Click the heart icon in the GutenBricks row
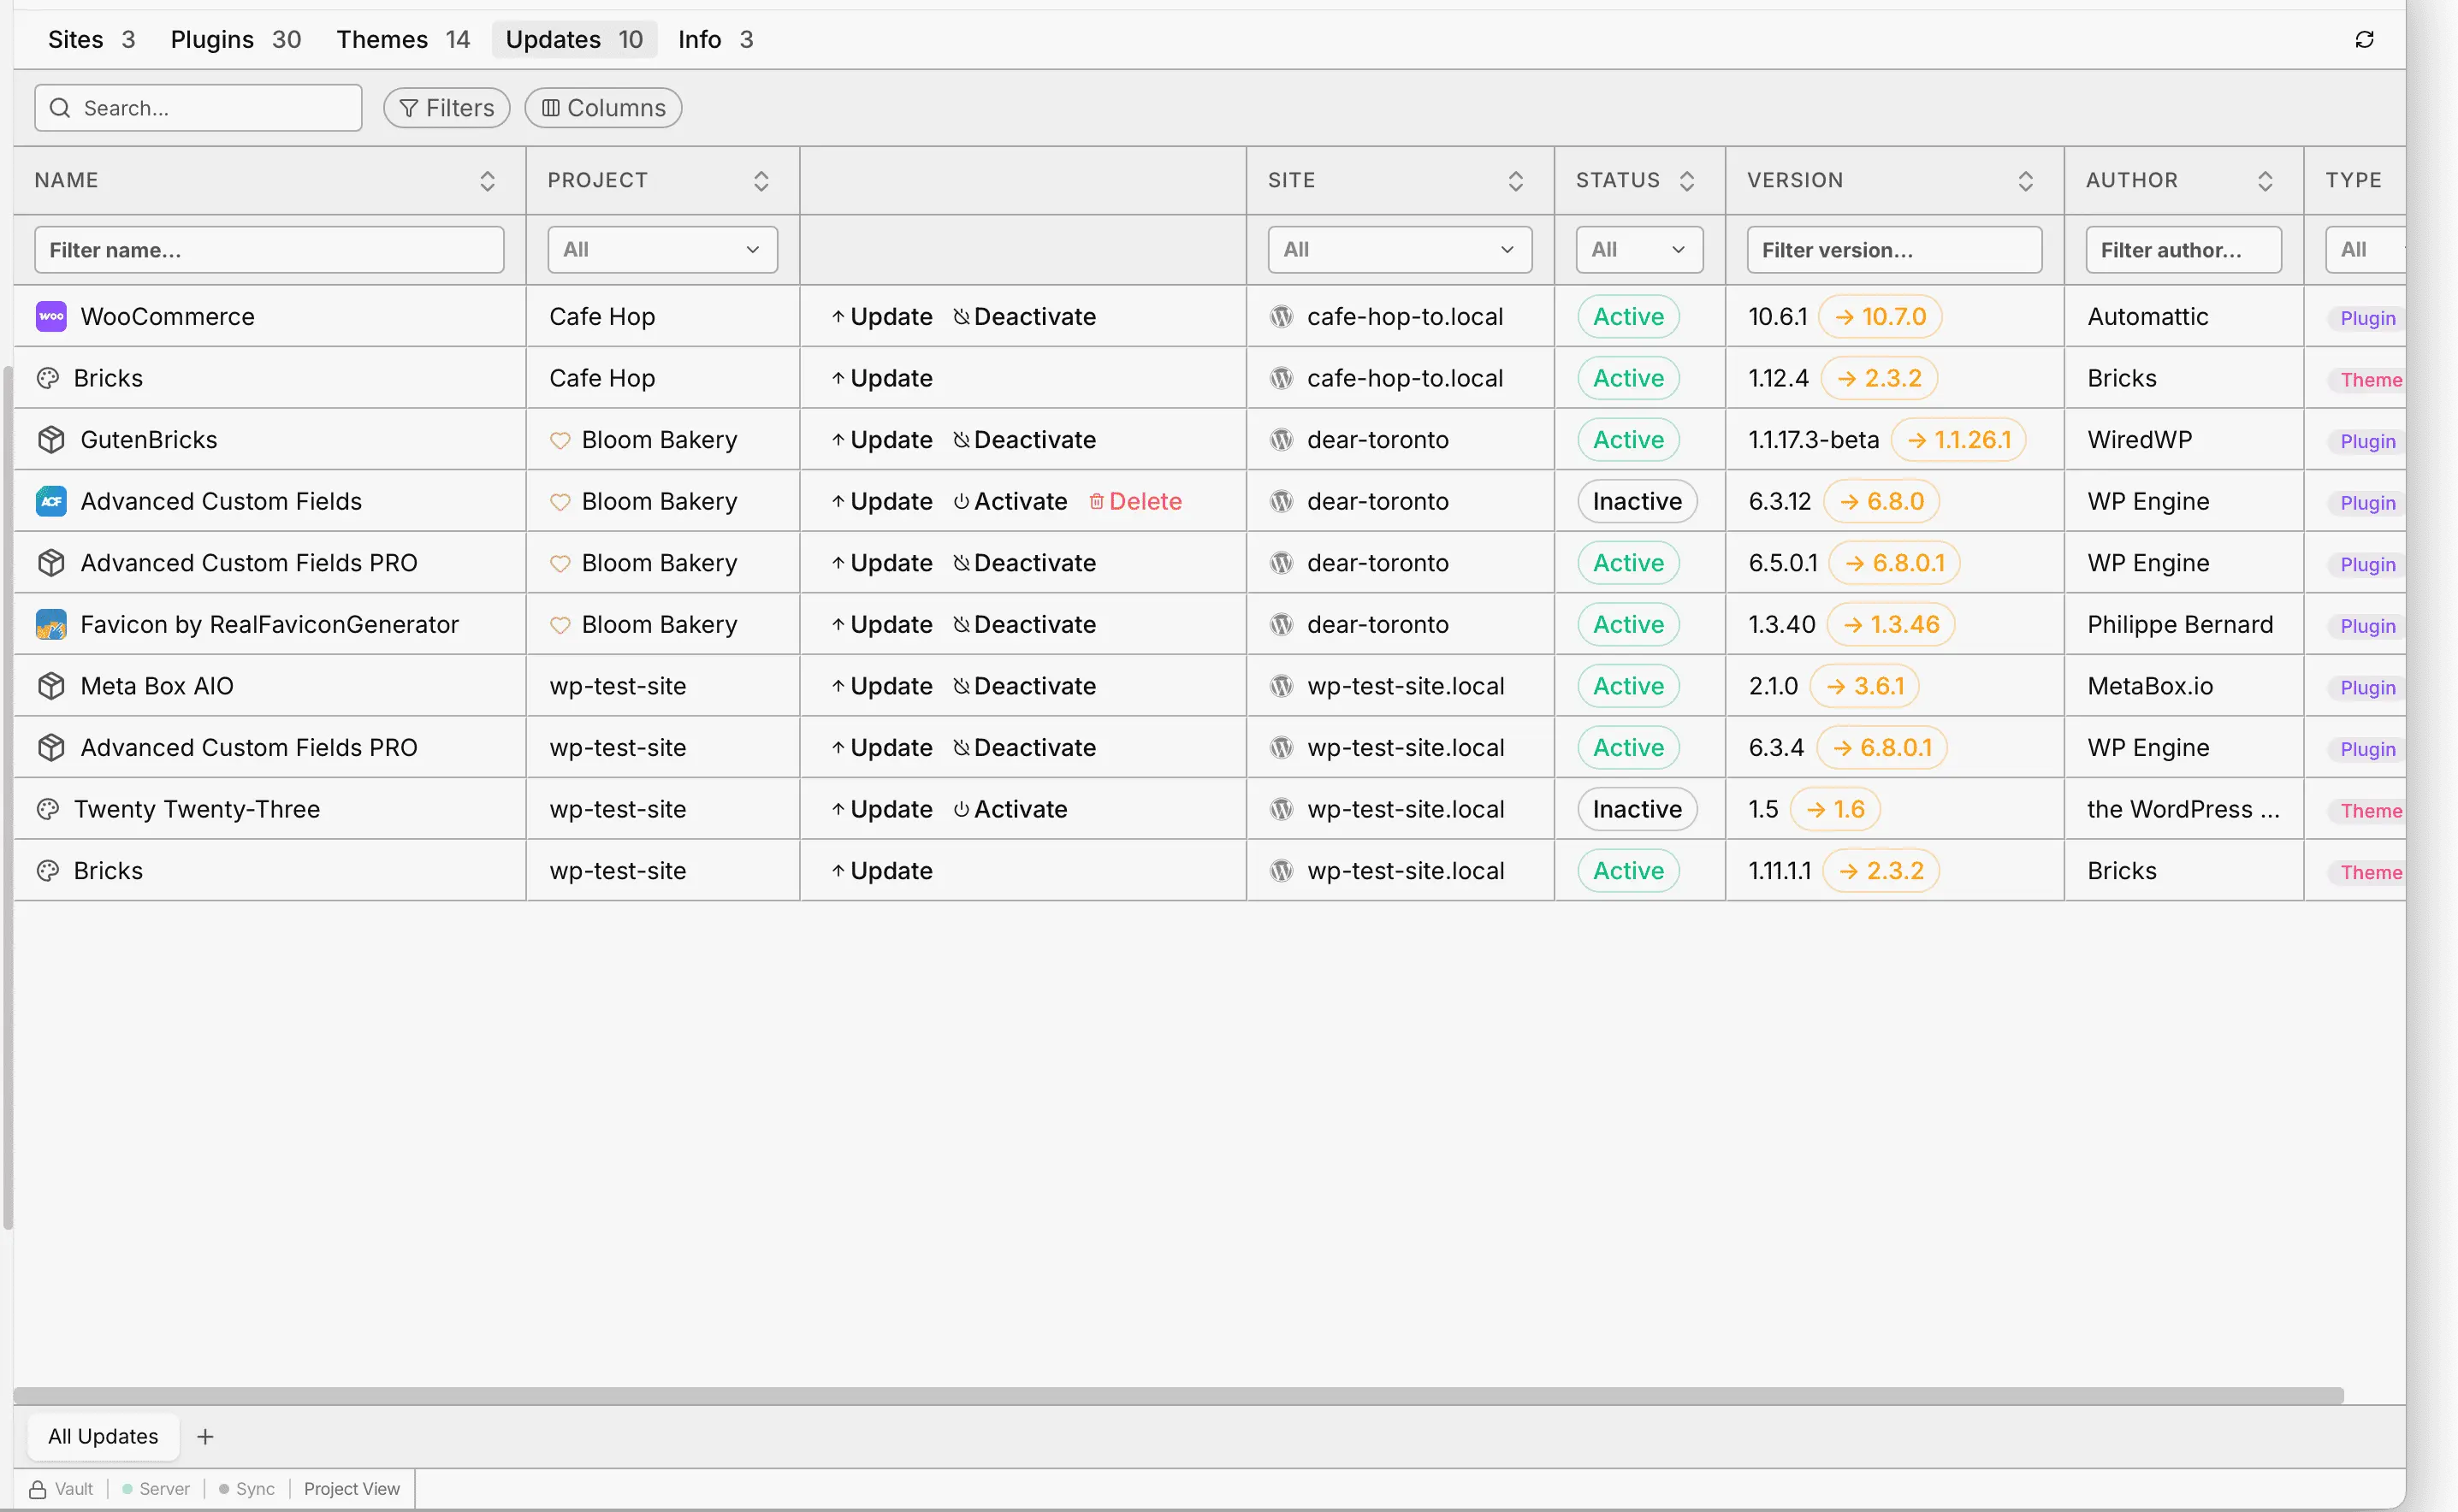This screenshot has height=1512, width=2458. click(x=560, y=441)
